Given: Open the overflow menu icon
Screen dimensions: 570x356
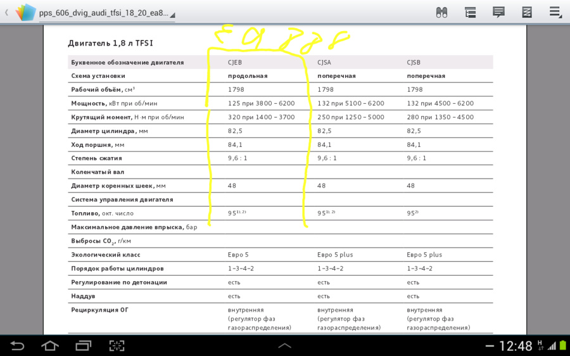Looking at the screenshot, I should point(555,13).
